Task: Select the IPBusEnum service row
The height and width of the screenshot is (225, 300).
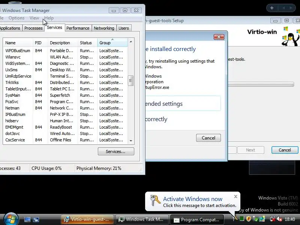Action: 65,114
